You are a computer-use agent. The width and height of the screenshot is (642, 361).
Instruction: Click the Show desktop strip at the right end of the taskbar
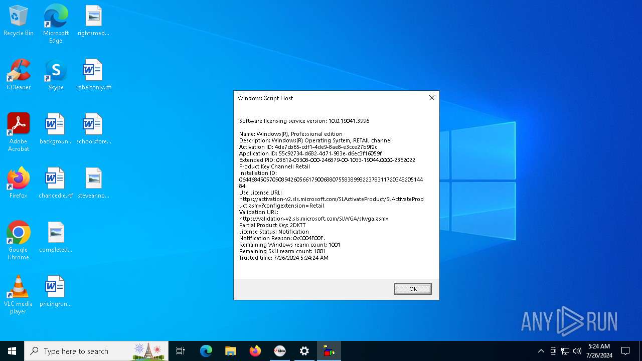tap(640, 351)
